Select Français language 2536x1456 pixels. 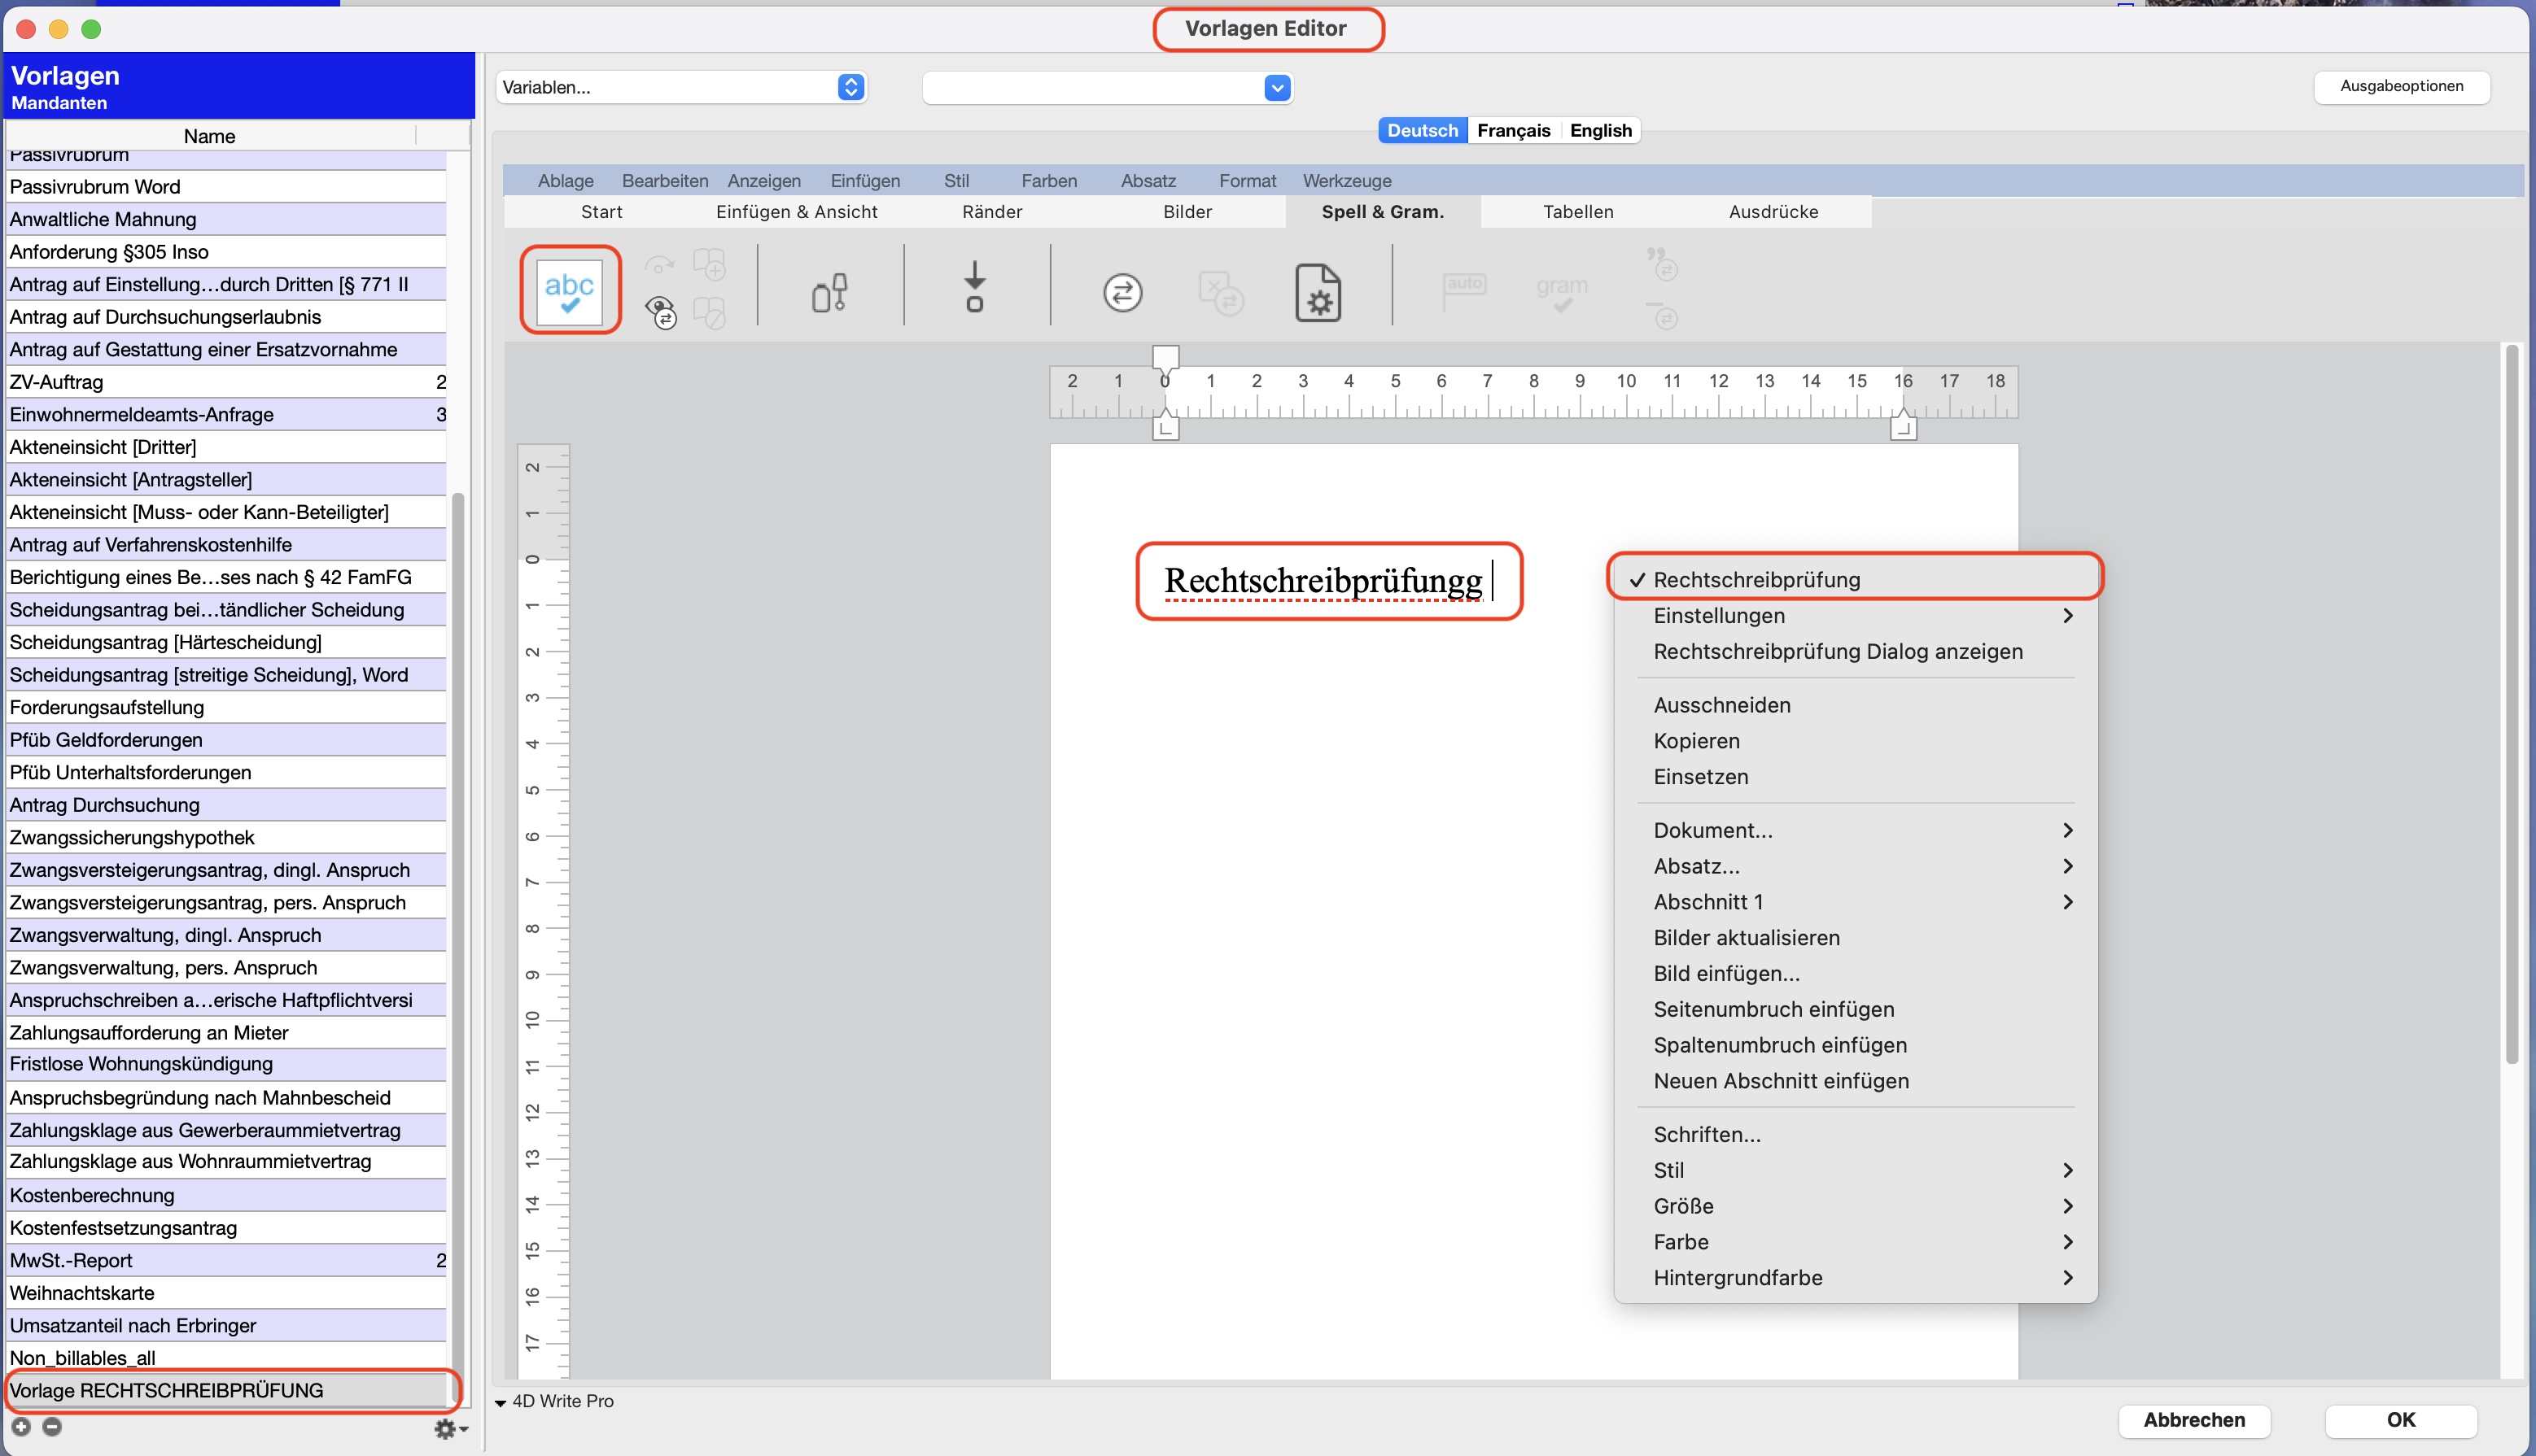click(x=1513, y=130)
